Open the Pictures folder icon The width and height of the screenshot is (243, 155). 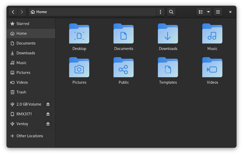(x=79, y=67)
